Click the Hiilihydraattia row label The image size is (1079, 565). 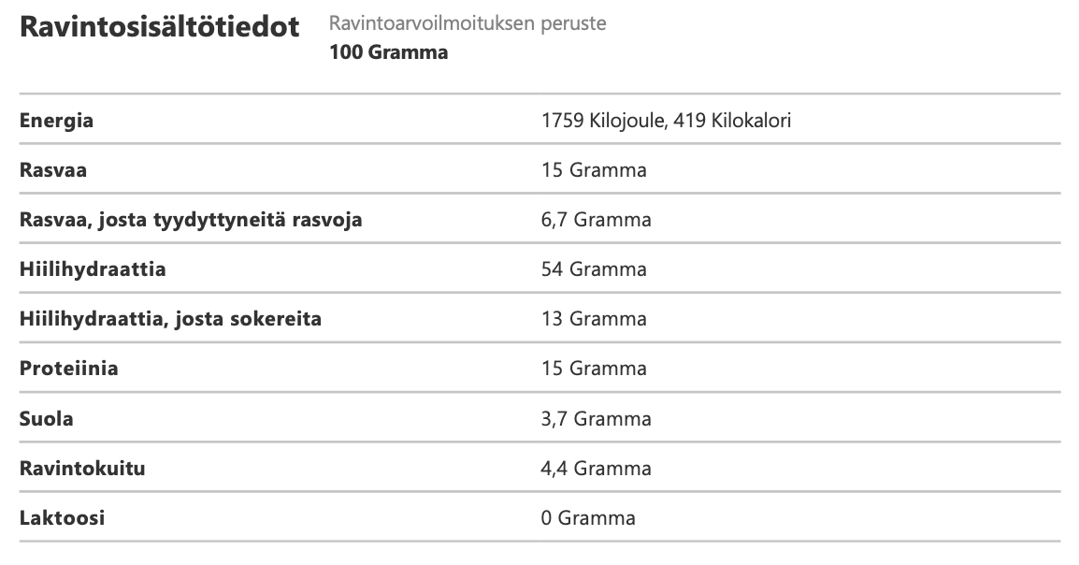pyautogui.click(x=93, y=269)
